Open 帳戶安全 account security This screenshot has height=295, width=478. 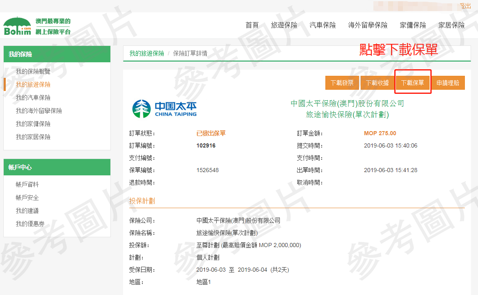pyautogui.click(x=27, y=197)
